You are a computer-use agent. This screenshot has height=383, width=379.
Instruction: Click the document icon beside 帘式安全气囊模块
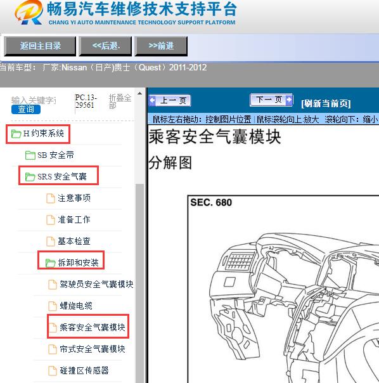pos(53,349)
